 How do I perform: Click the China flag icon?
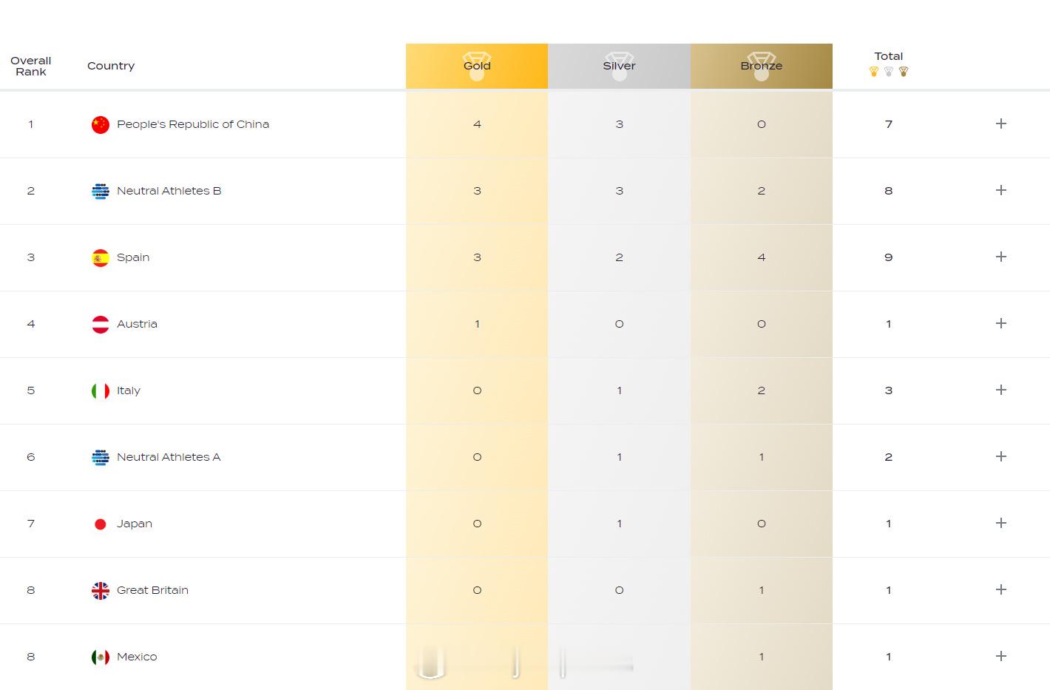(101, 124)
